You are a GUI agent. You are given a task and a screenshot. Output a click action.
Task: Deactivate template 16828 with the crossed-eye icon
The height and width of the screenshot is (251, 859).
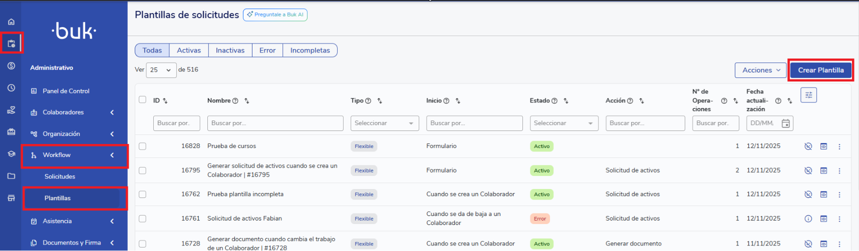[x=808, y=146]
